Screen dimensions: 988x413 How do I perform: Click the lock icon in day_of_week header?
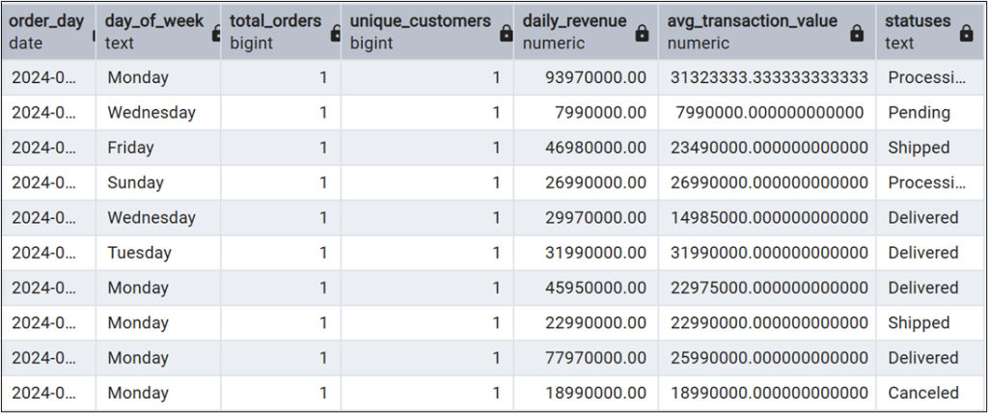(x=216, y=34)
